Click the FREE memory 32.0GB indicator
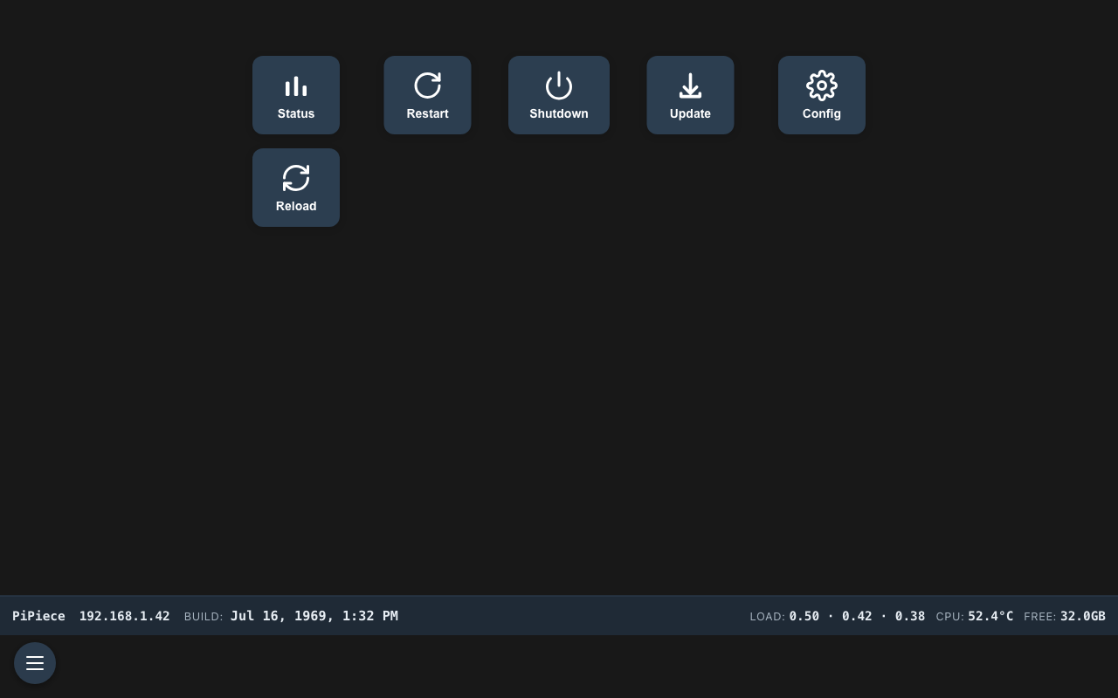The image size is (1118, 698). pyautogui.click(x=1082, y=616)
